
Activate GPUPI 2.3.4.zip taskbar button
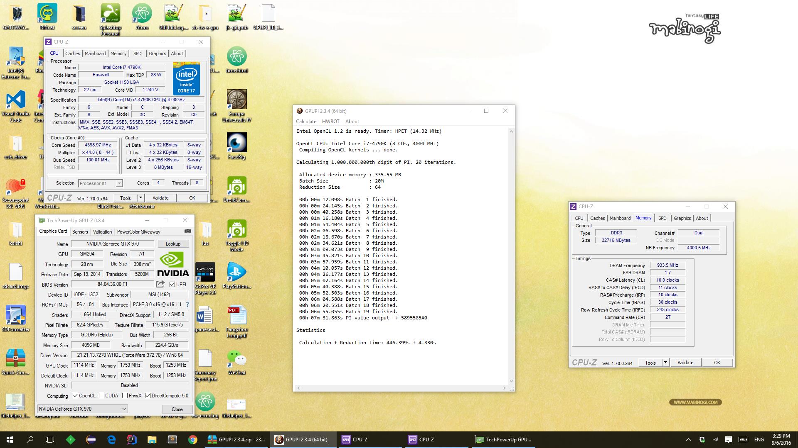(x=237, y=440)
